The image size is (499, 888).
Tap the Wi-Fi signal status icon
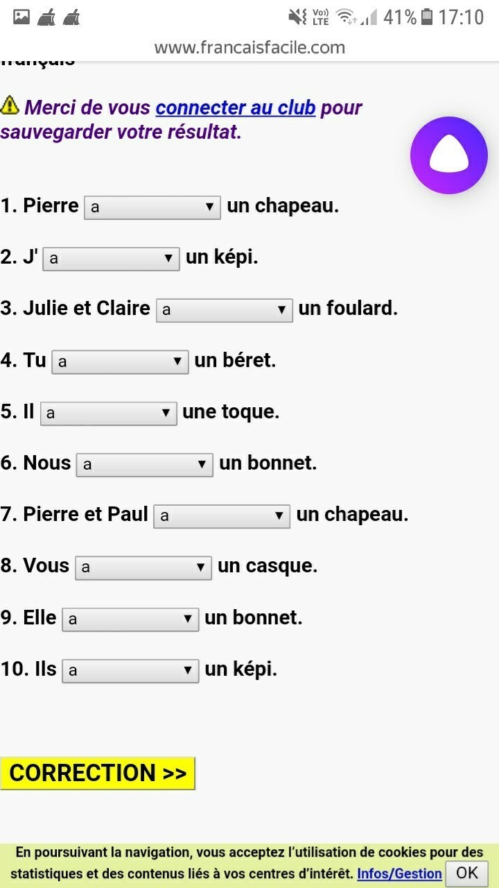(x=345, y=17)
